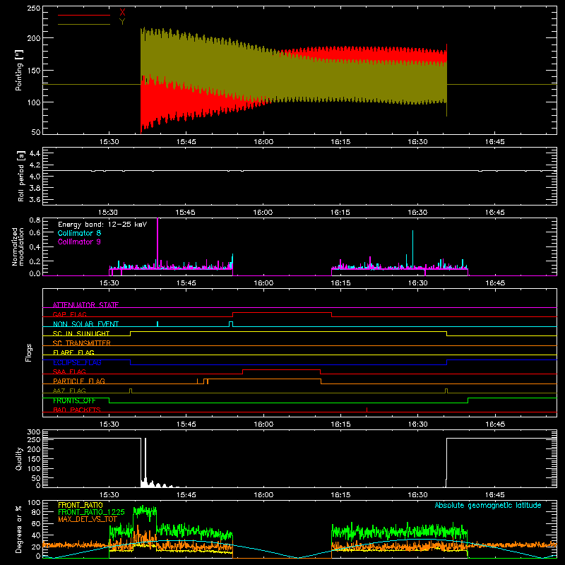The height and width of the screenshot is (565, 565).
Task: Click the olive Y legend line sample
Action: [x=84, y=24]
